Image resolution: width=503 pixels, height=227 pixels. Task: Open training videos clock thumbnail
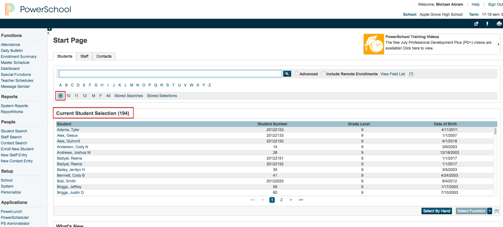tap(374, 44)
